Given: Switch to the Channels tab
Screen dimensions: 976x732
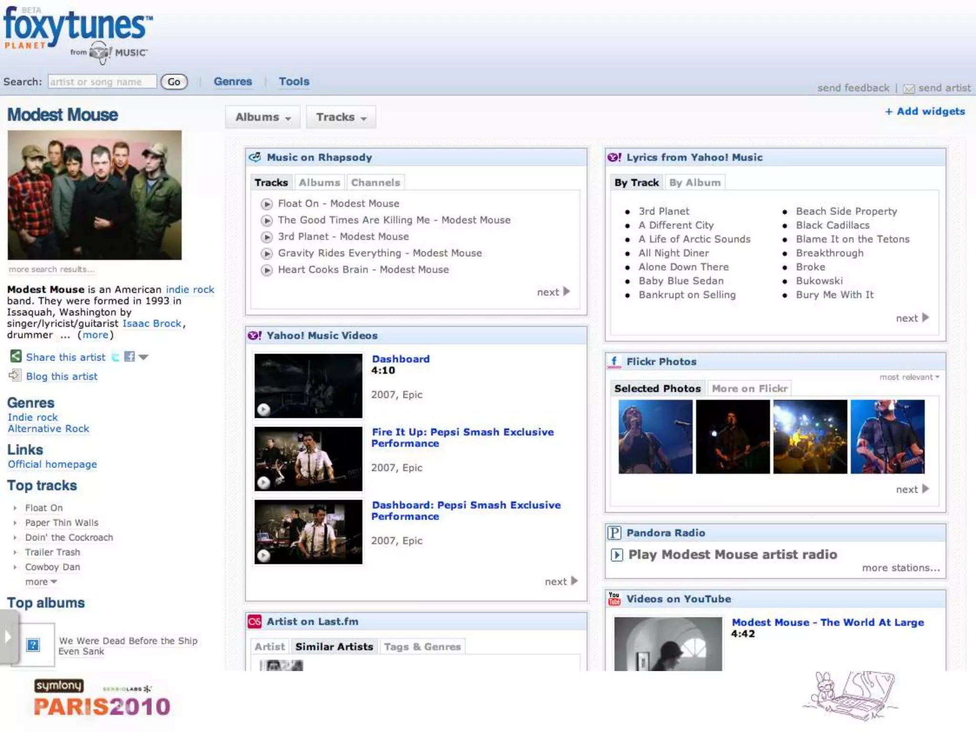Looking at the screenshot, I should tap(376, 183).
